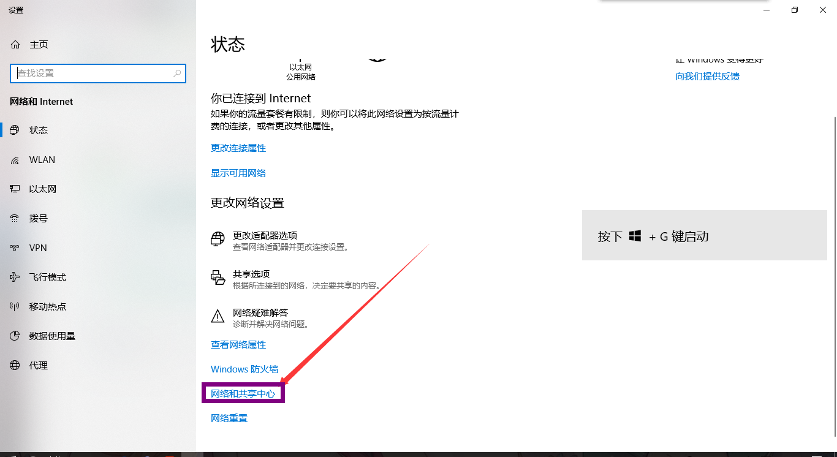The height and width of the screenshot is (457, 837).
Task: Open 共享选项 sharing settings
Action: 251,274
